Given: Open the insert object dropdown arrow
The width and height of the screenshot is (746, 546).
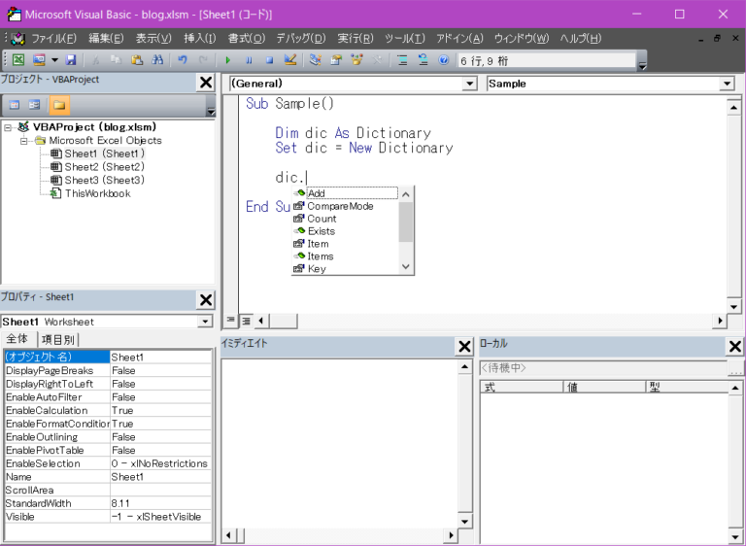Looking at the screenshot, I should [x=54, y=60].
